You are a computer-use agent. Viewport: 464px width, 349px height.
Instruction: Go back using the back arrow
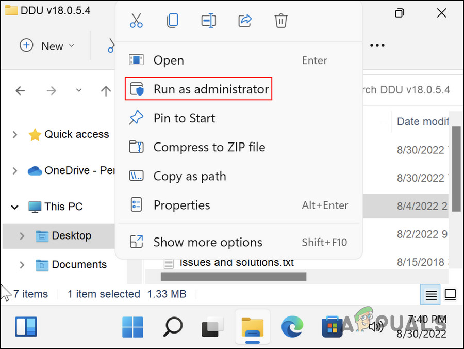(x=20, y=91)
